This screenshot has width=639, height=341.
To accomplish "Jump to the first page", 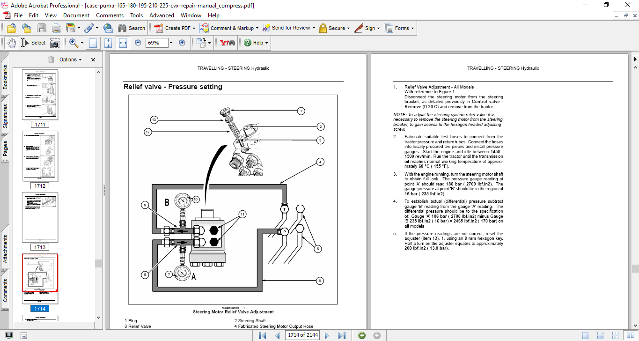I will point(263,335).
